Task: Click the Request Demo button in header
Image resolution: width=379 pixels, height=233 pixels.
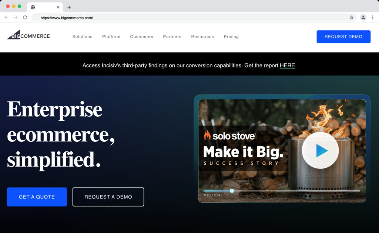Action: pyautogui.click(x=343, y=37)
